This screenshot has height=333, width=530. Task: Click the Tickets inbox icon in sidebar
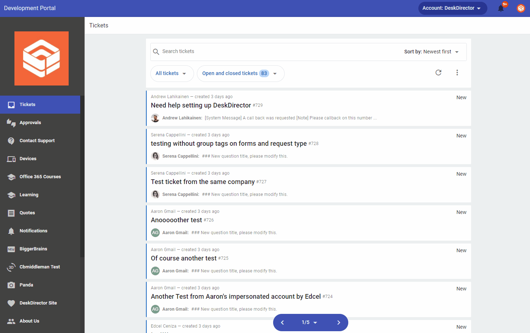click(11, 105)
